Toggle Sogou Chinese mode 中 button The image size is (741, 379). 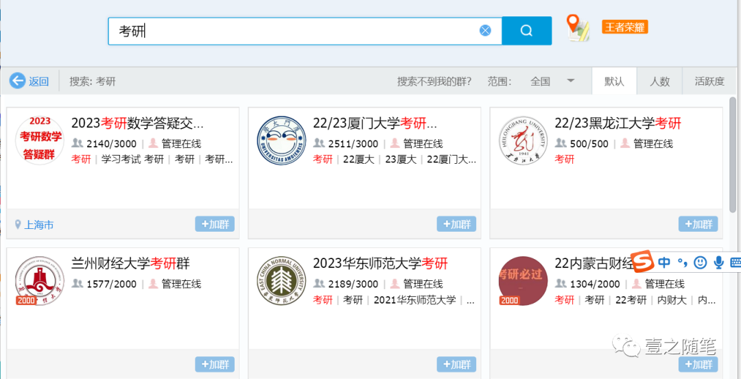[664, 262]
